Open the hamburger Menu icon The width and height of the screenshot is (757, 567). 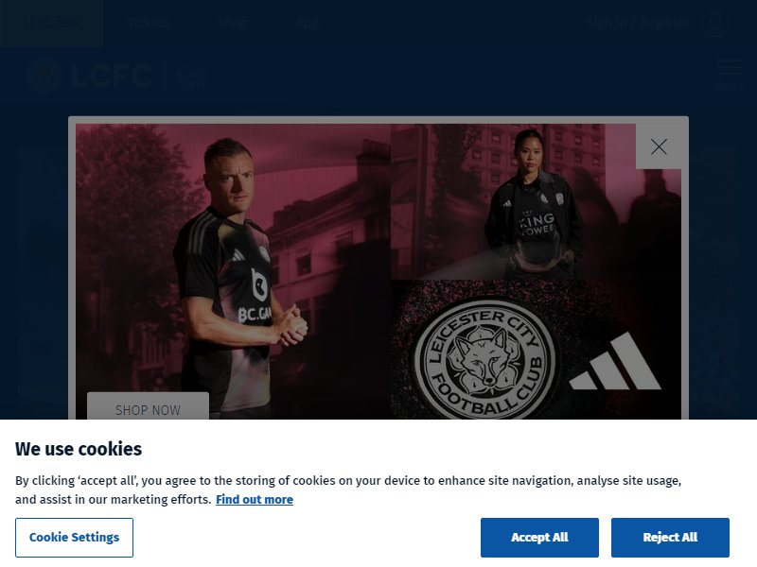pyautogui.click(x=729, y=74)
